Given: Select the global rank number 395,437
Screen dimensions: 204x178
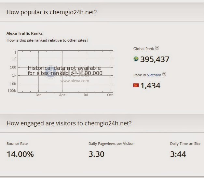Looking at the screenshot, I should pyautogui.click(x=155, y=59).
